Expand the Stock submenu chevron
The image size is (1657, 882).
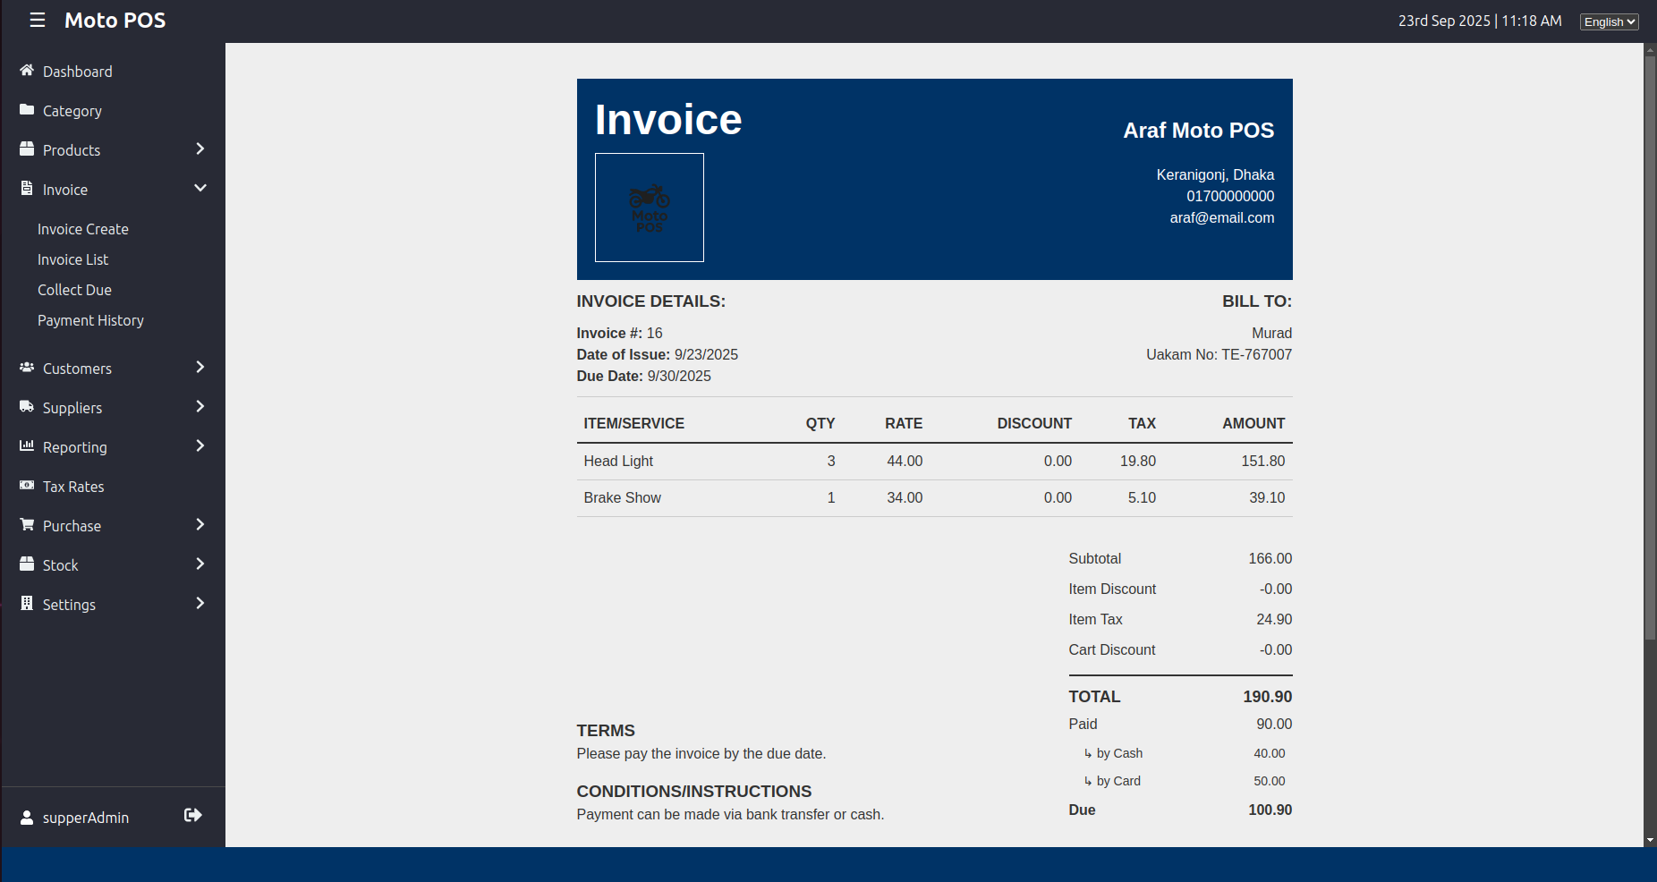pos(200,564)
